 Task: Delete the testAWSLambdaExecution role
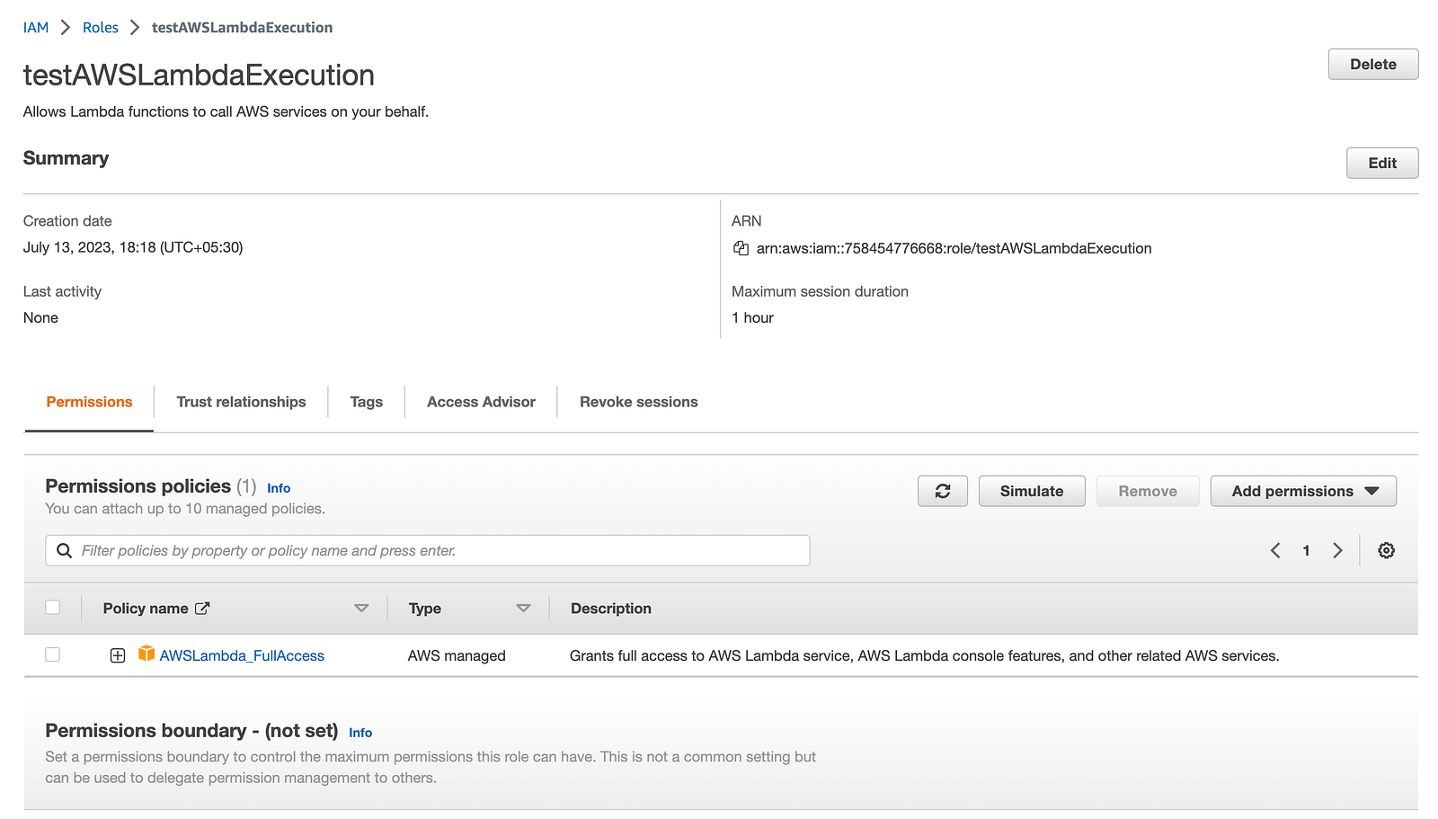(1372, 64)
